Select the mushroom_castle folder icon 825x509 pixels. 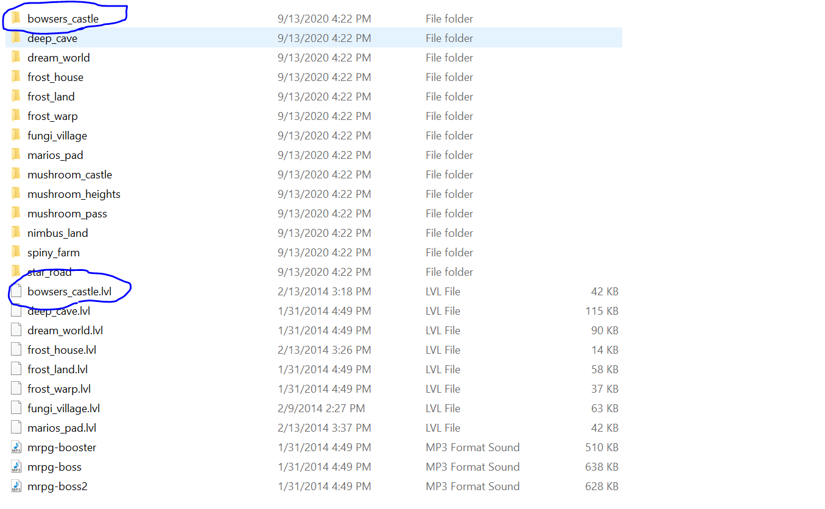[x=16, y=174]
